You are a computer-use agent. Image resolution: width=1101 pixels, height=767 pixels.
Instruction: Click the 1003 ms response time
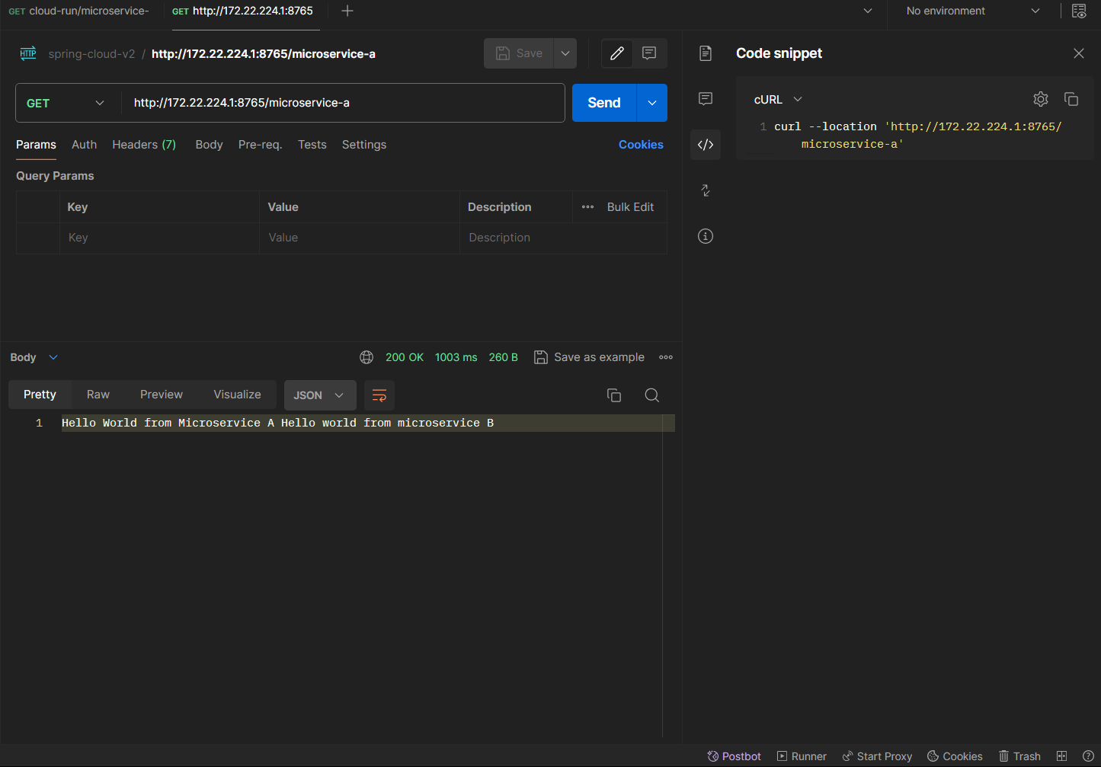coord(456,357)
